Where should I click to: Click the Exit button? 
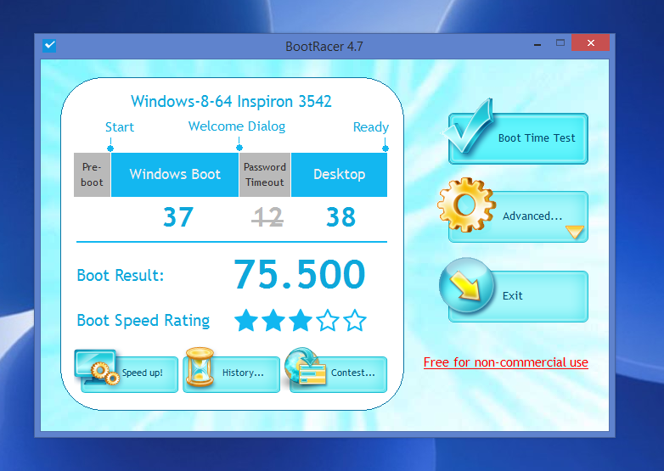pos(518,296)
